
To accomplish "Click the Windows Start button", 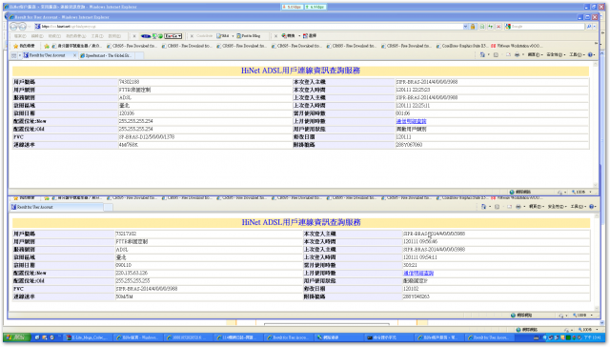I will (16, 337).
